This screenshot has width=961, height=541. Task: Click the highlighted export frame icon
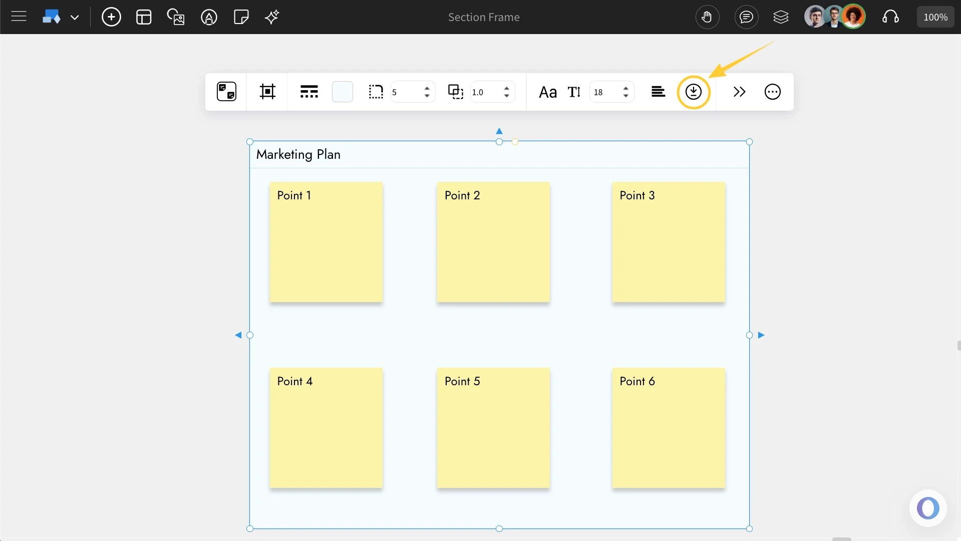[694, 92]
